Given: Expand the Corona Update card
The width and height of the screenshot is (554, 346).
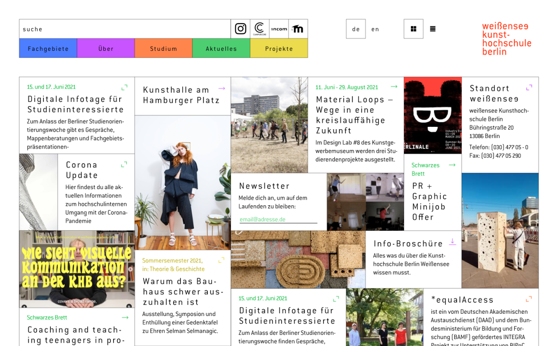Looking at the screenshot, I should pos(124,164).
